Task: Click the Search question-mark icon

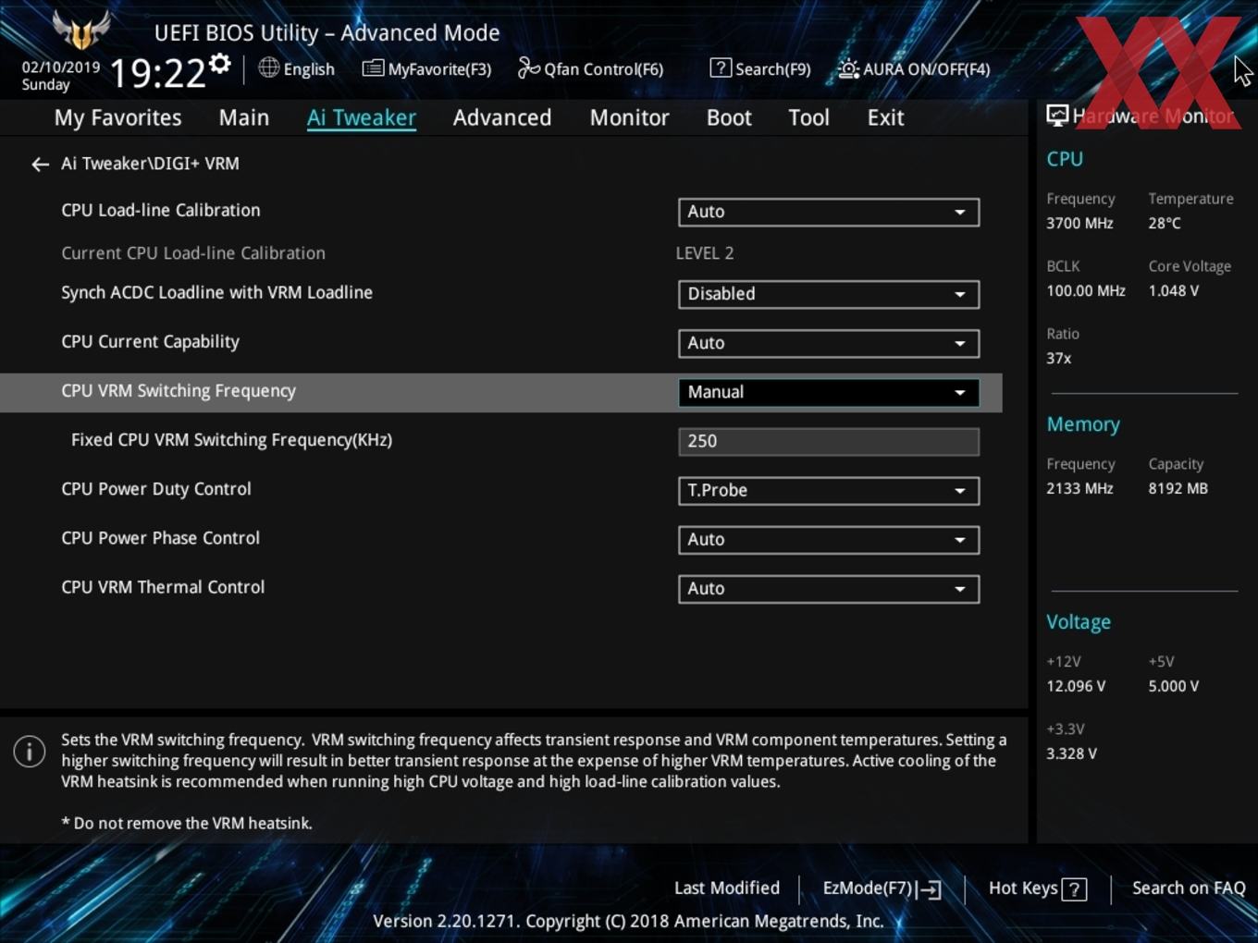Action: point(721,67)
